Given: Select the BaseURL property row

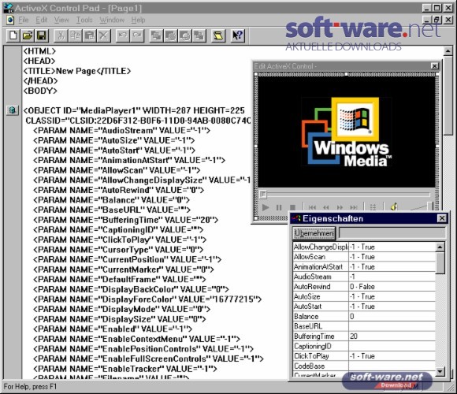Looking at the screenshot, I should 364,326.
